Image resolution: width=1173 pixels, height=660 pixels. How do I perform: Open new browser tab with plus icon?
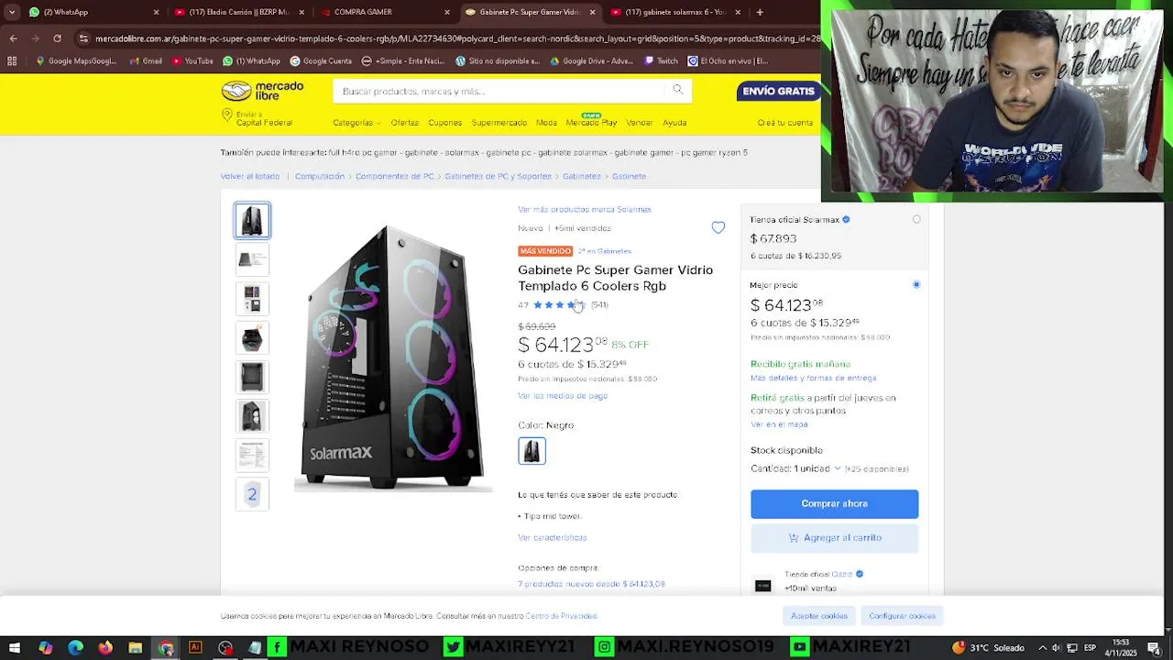click(x=760, y=12)
